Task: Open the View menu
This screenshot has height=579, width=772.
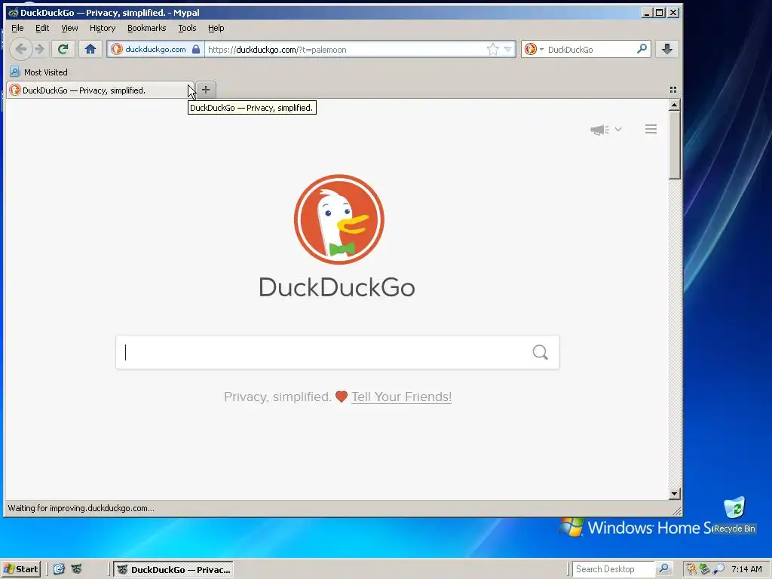Action: coord(69,28)
